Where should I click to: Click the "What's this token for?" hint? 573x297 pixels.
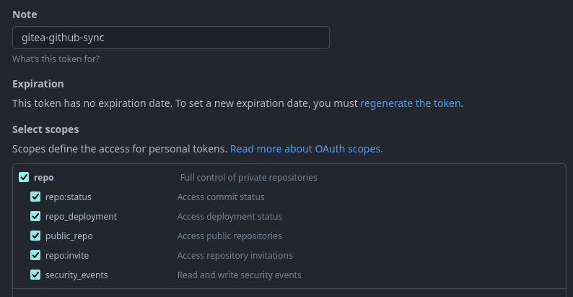pyautogui.click(x=56, y=59)
